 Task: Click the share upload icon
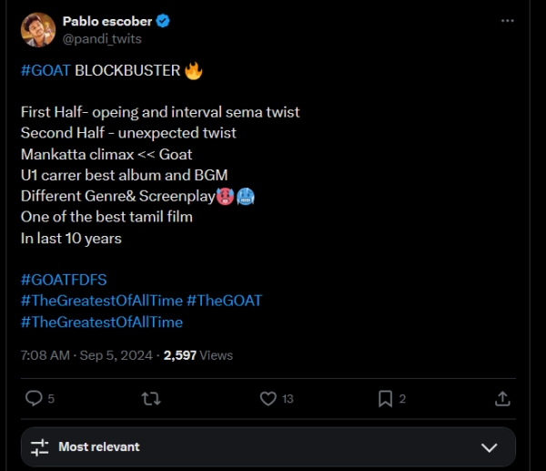click(x=501, y=398)
